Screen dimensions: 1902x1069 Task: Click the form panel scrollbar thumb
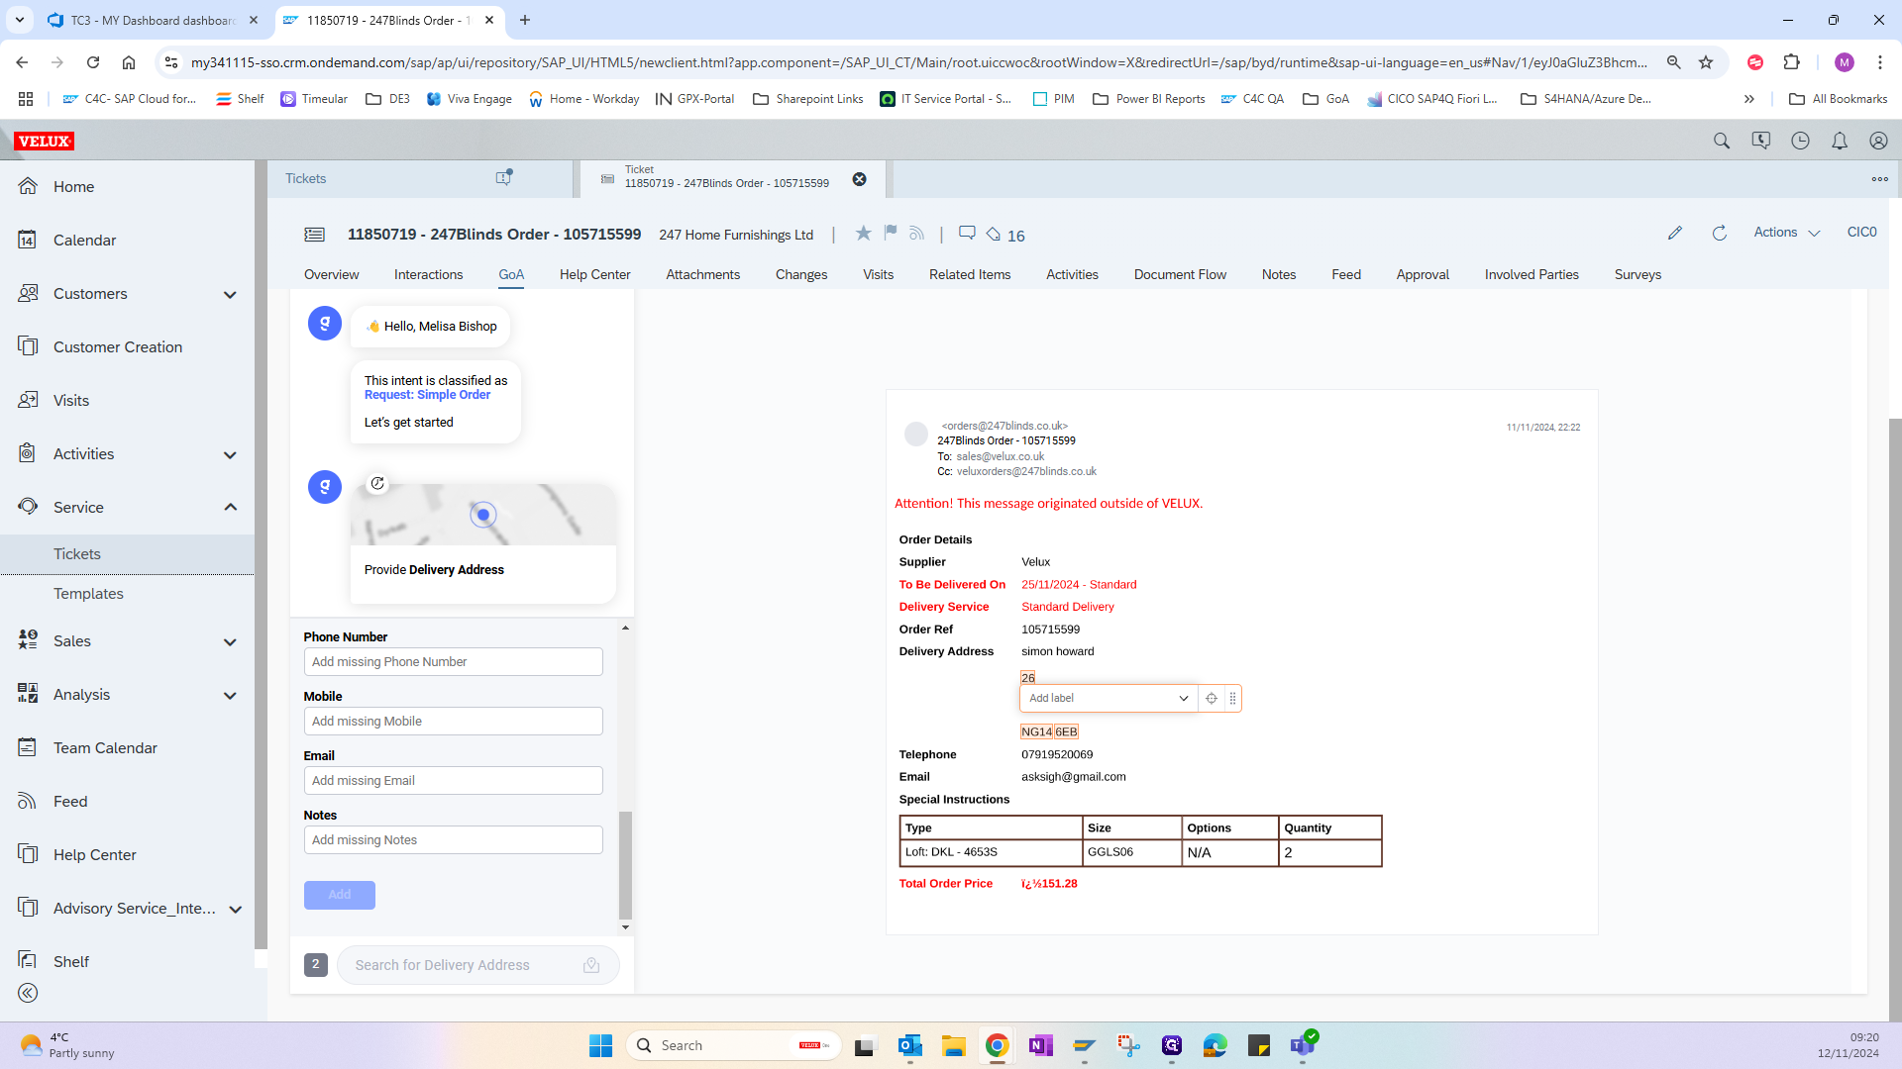click(x=625, y=866)
